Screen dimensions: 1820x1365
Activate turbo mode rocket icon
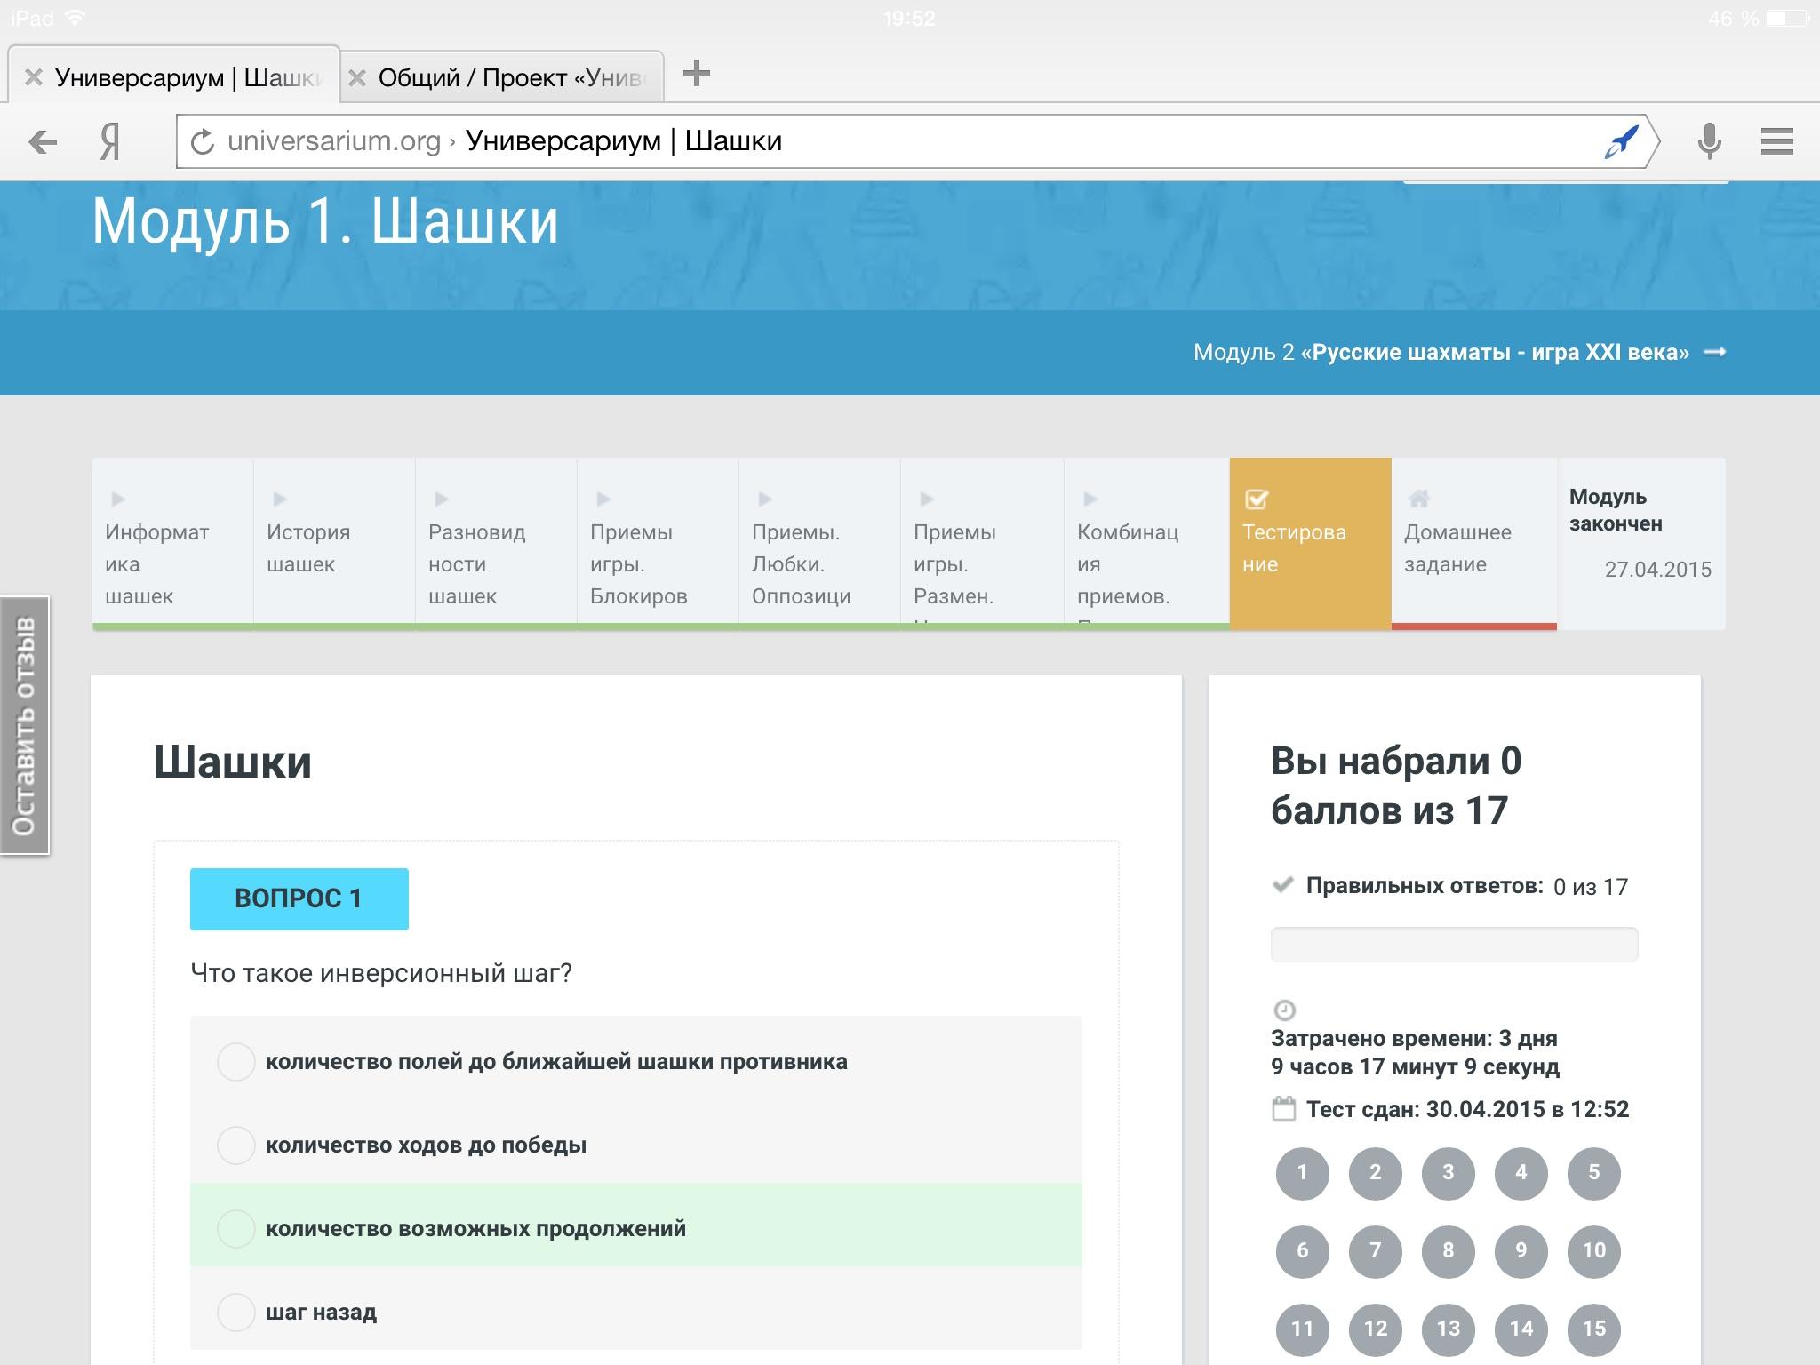point(1621,141)
